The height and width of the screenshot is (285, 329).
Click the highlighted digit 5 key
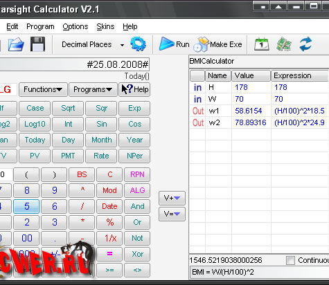26,206
